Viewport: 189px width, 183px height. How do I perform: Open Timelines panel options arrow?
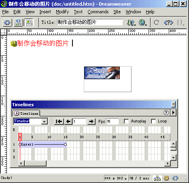[173, 112]
